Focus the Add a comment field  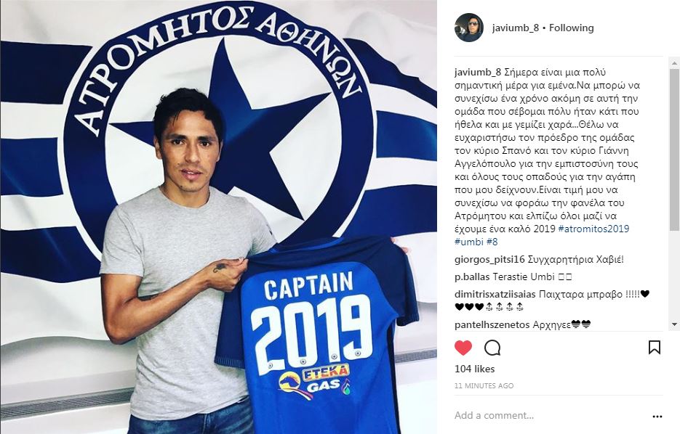coord(550,415)
